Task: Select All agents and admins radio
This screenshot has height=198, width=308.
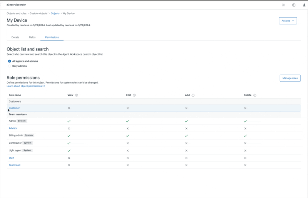Action: point(9,61)
